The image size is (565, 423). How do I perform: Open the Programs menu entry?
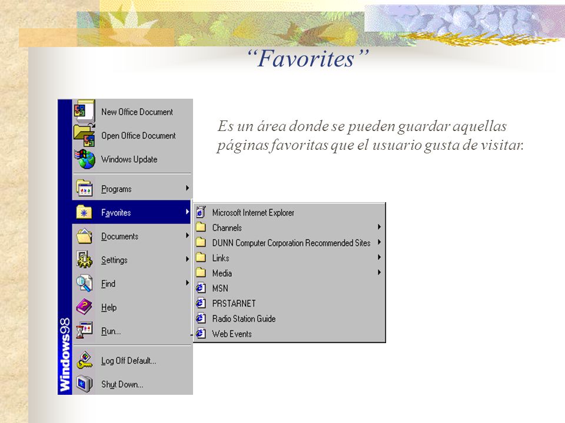tap(132, 189)
